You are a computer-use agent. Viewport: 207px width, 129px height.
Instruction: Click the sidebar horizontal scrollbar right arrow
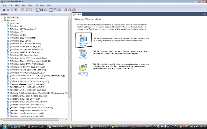pyautogui.click(x=67, y=119)
